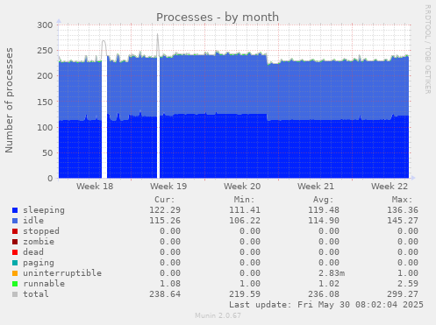The image size is (436, 325).
Task: Click idle minimum value 106.22
Action: pyautogui.click(x=245, y=221)
